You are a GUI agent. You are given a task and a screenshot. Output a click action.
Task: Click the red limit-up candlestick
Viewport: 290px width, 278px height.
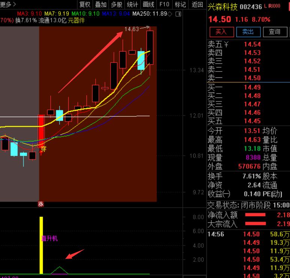(41, 131)
